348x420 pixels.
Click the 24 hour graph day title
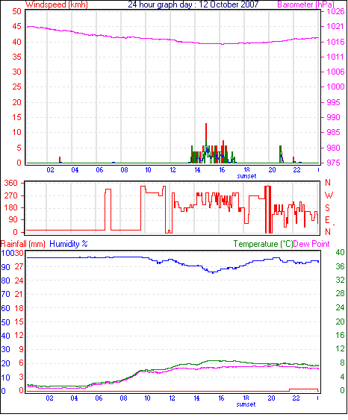pos(193,4)
